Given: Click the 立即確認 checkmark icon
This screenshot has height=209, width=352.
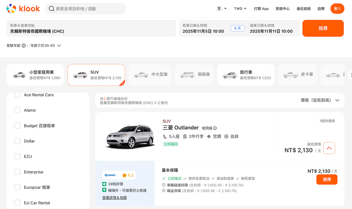Looking at the screenshot, I should tap(164, 178).
